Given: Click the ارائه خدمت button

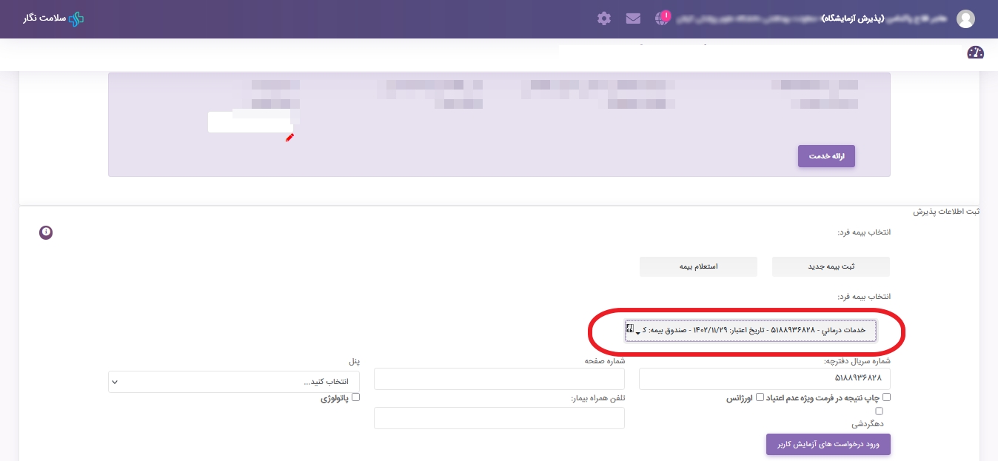Looking at the screenshot, I should [826, 156].
